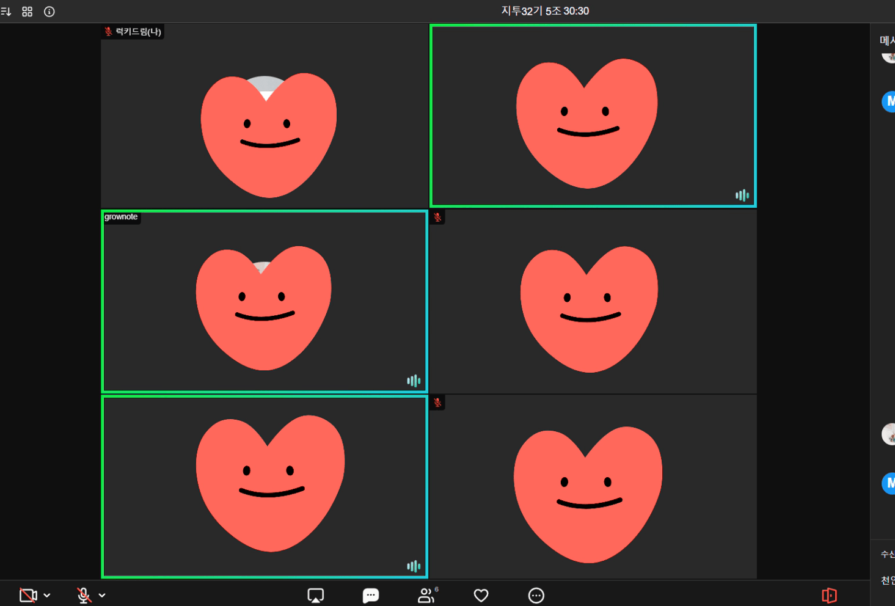895x606 pixels.
Task: Click the meeting title 지투32기 5조
Action: click(544, 11)
